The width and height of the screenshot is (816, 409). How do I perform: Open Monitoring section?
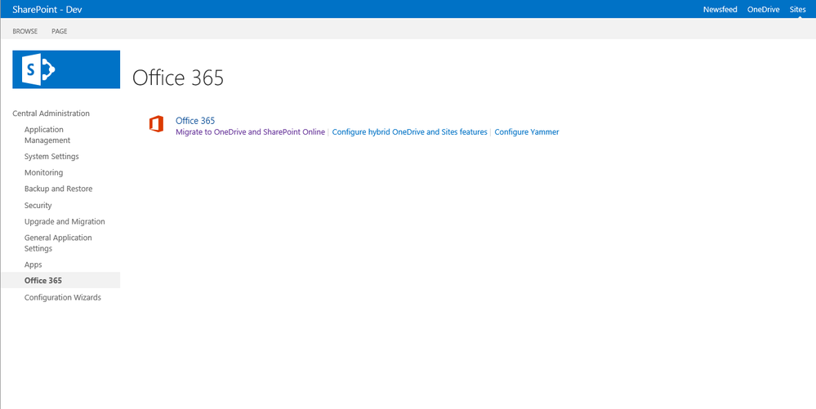(44, 173)
